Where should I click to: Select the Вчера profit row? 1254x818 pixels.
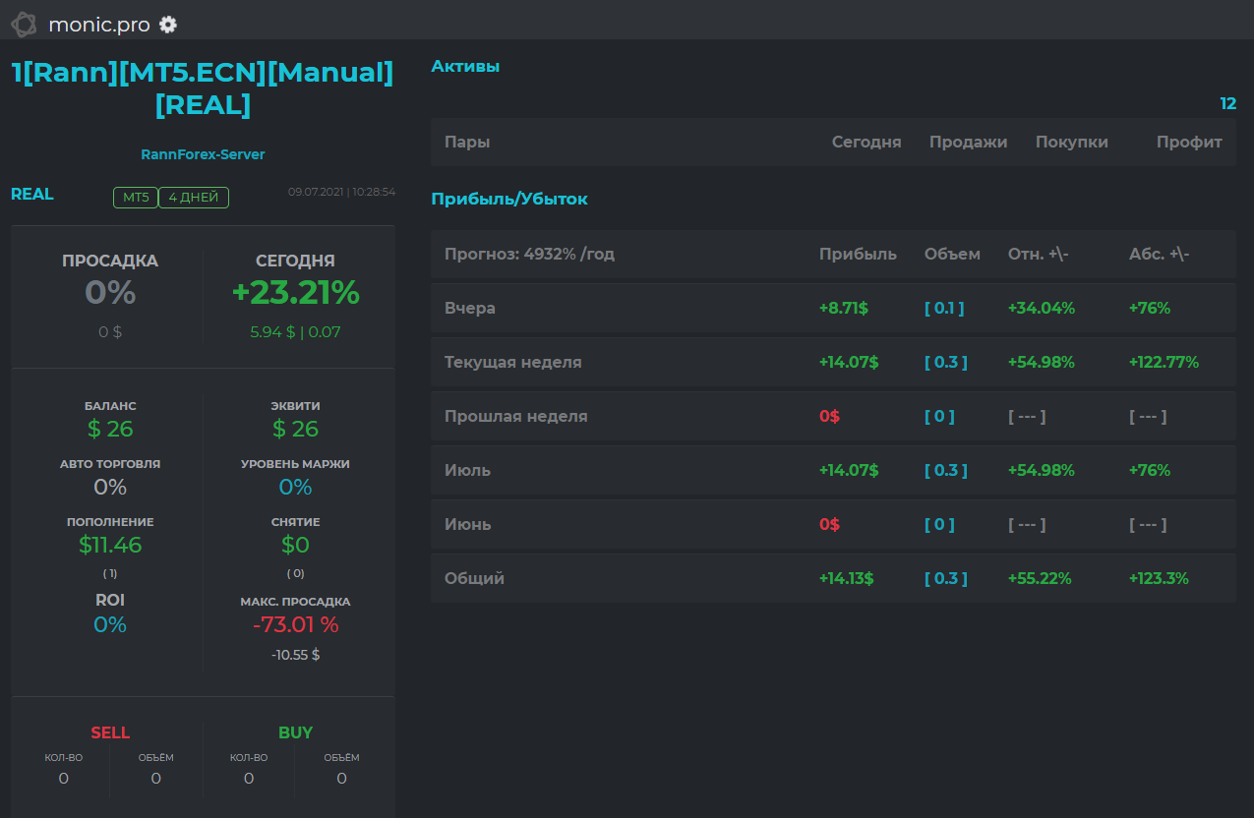(833, 308)
